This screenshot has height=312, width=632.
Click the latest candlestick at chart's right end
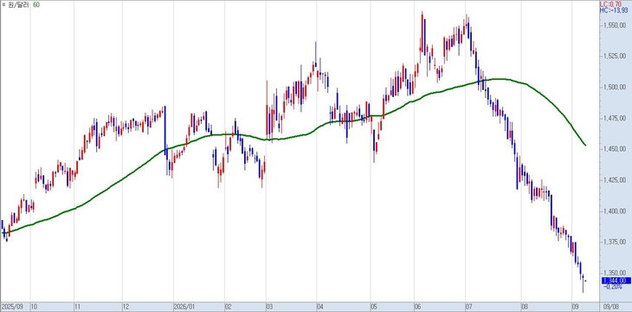coord(585,281)
